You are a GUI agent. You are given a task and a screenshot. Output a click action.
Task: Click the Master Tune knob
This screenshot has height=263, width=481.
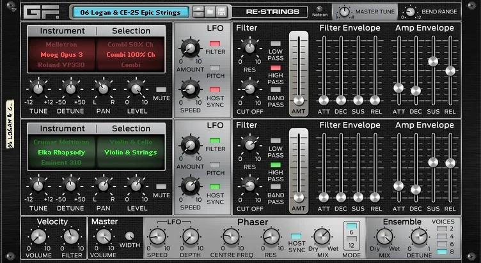point(345,11)
